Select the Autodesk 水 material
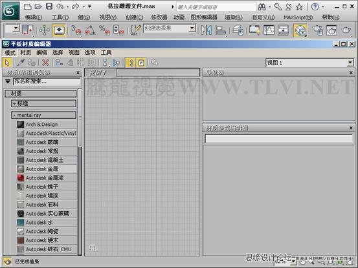Screen dimensions: 358x268 47,222
